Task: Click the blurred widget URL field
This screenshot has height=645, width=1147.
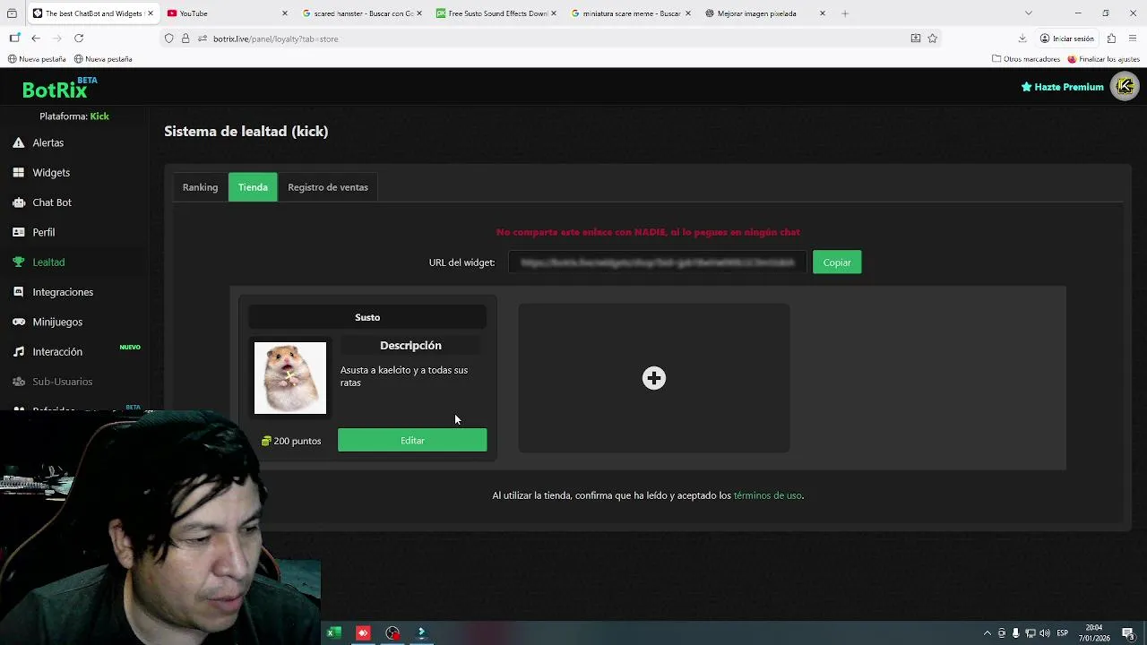Action: [x=657, y=262]
